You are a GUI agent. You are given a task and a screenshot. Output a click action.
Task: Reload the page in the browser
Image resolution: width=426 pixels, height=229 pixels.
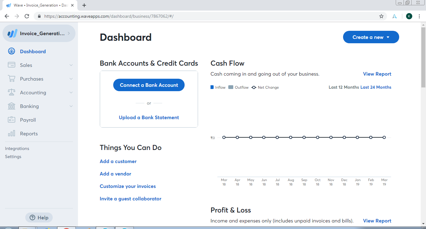click(27, 16)
